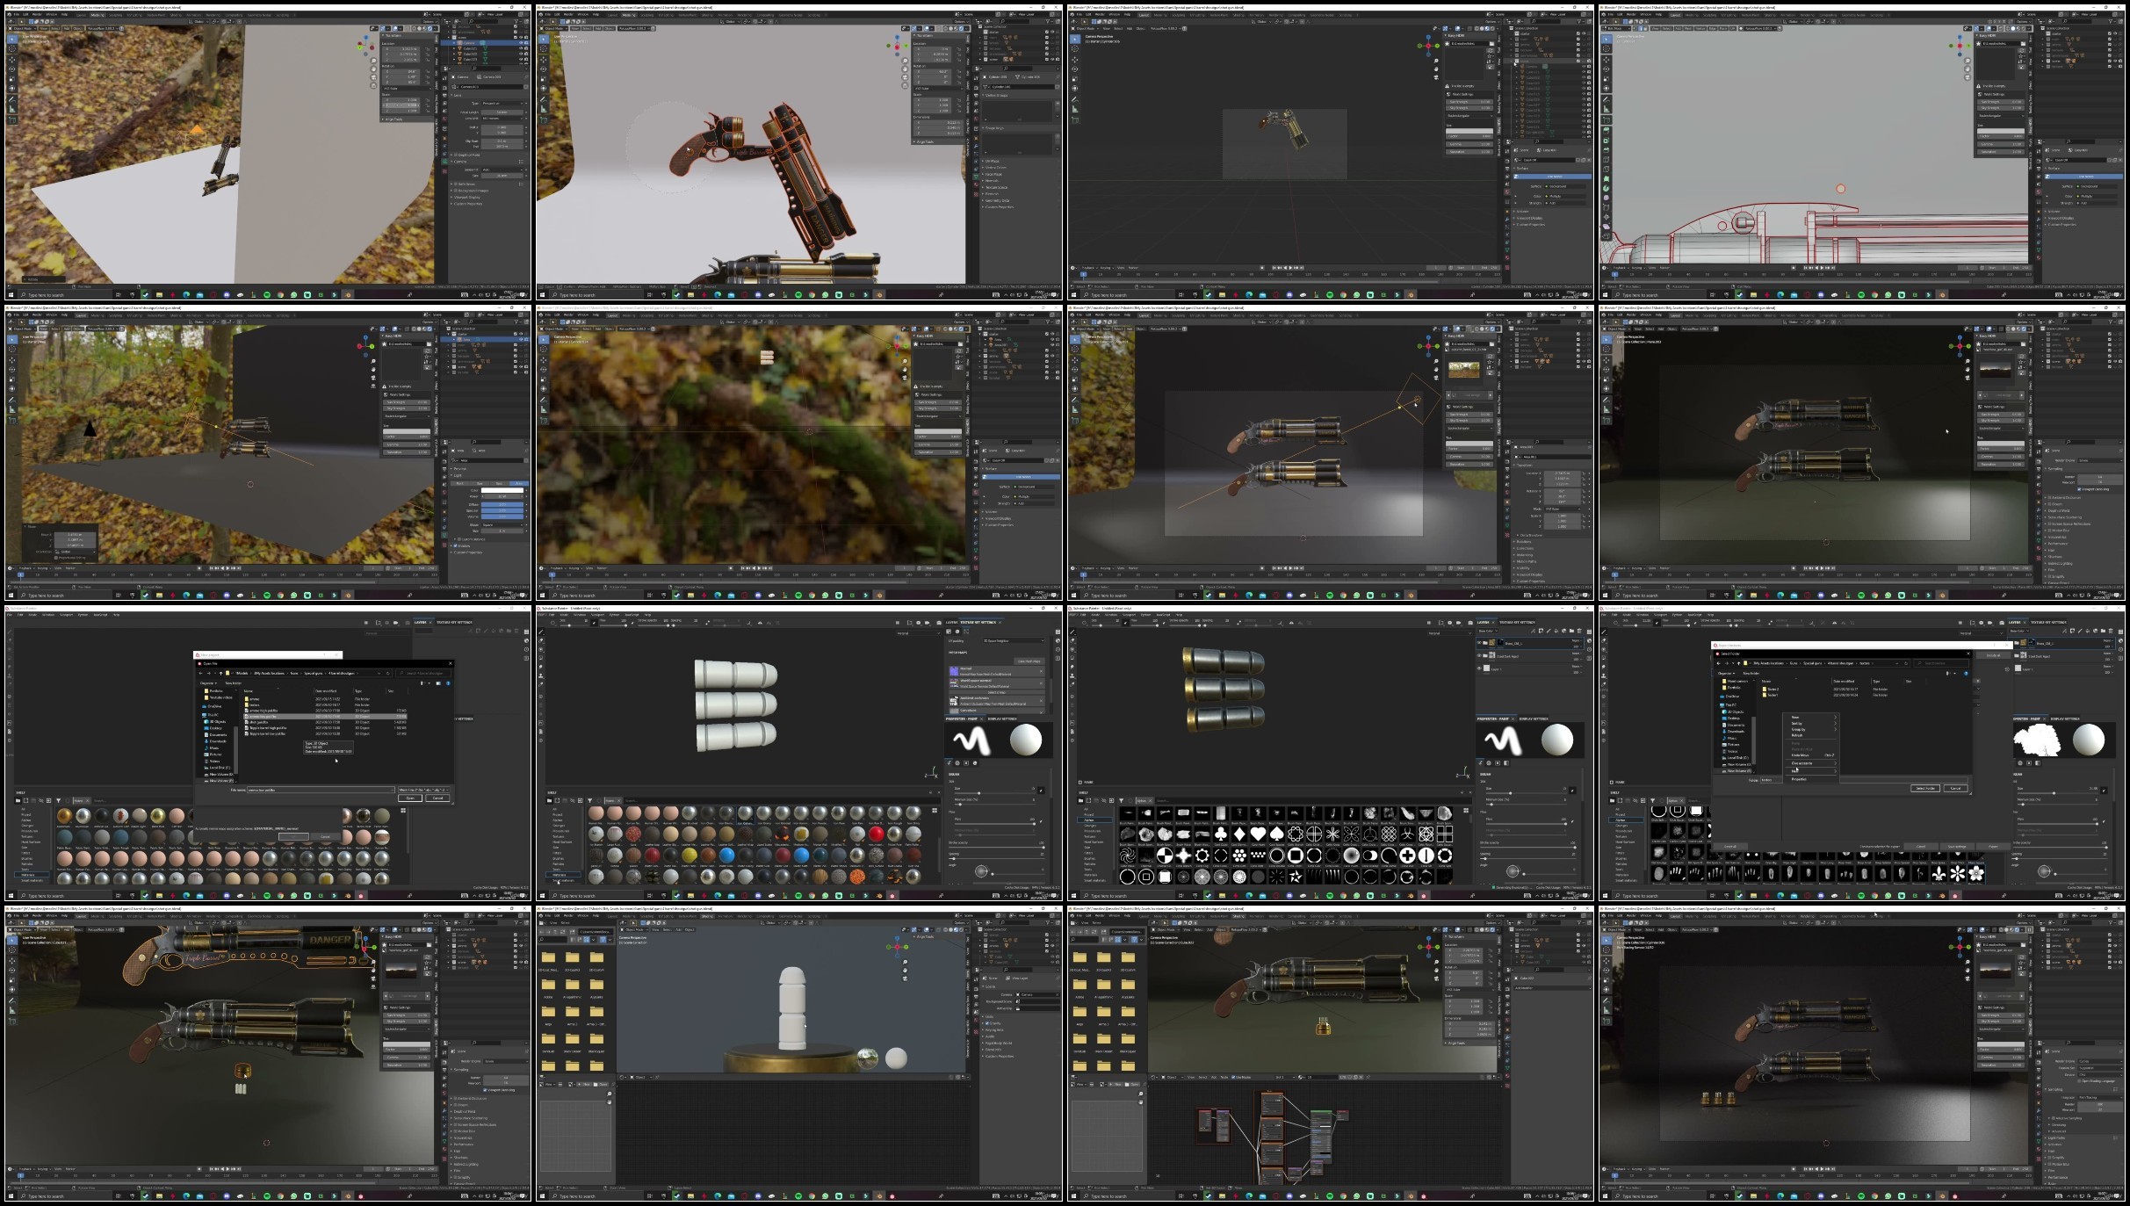
Task: Click heart alpha in steel-bullets frame shelf
Action: [1258, 834]
